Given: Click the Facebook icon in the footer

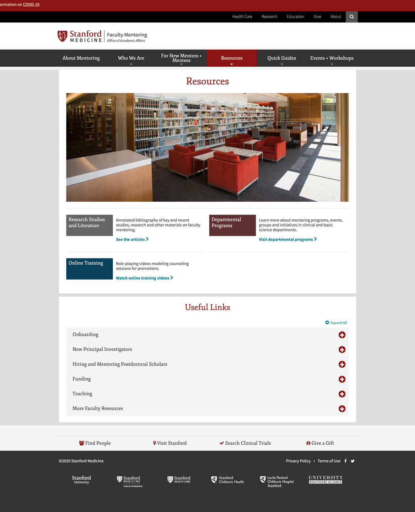Looking at the screenshot, I should [x=345, y=461].
